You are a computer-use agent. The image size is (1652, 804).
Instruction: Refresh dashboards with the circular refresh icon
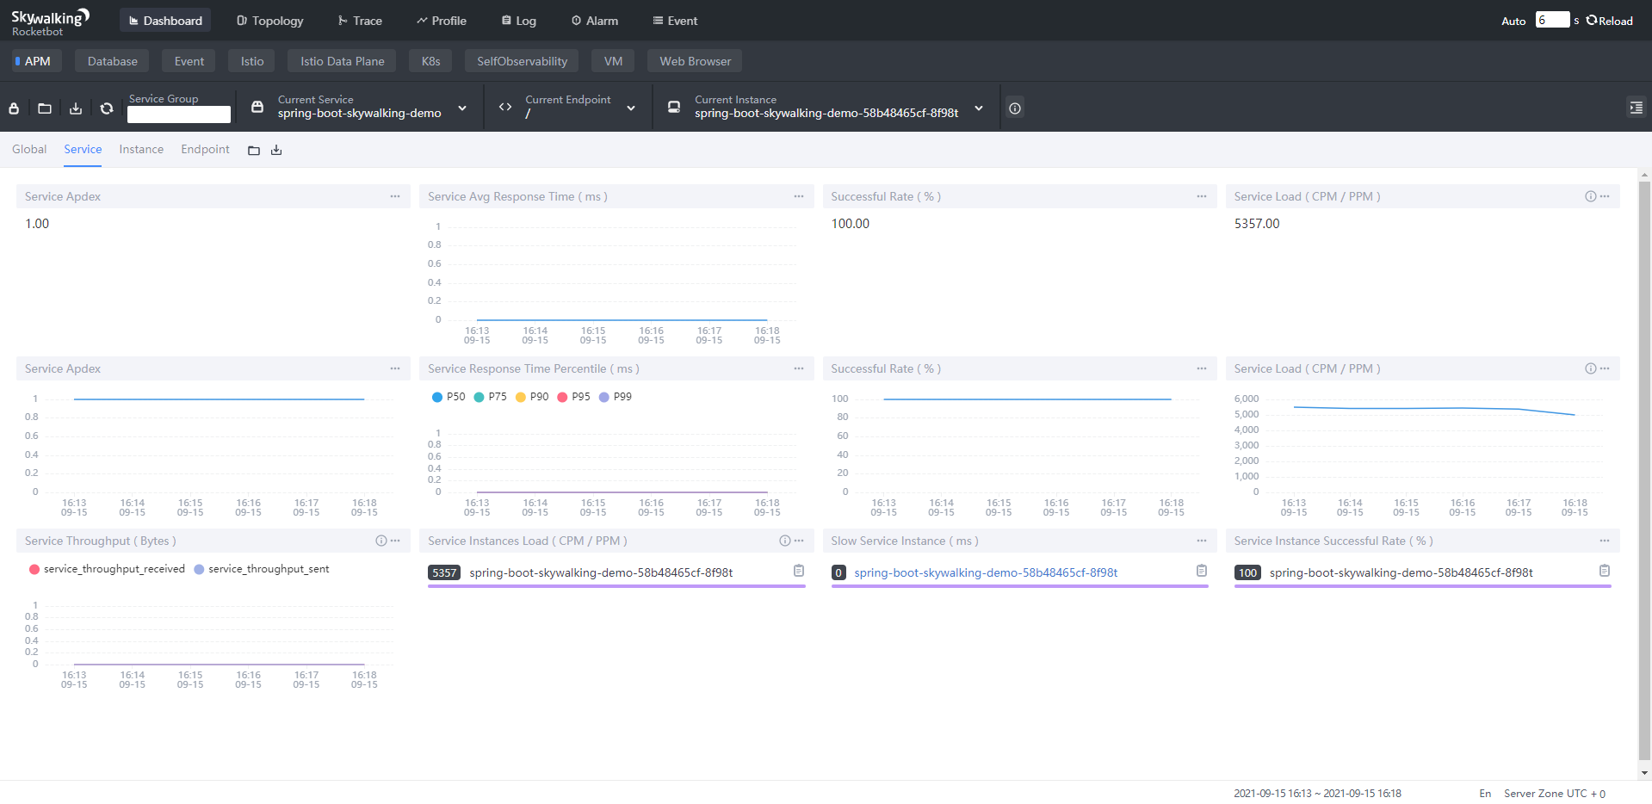[x=106, y=108]
